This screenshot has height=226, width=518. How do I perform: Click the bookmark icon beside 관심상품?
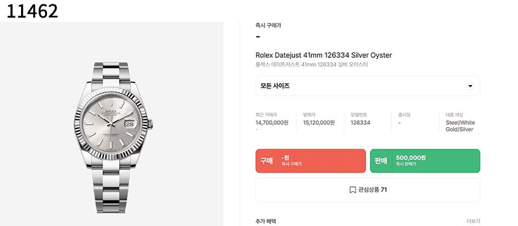[x=352, y=190]
